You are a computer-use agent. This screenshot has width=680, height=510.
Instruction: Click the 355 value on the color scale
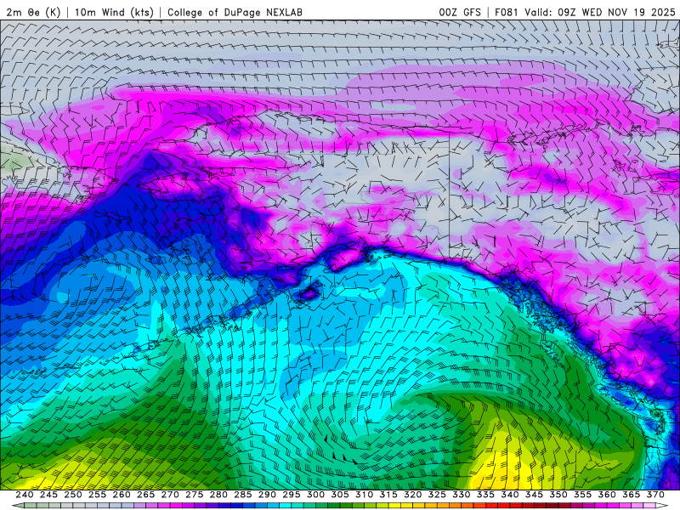tap(583, 495)
